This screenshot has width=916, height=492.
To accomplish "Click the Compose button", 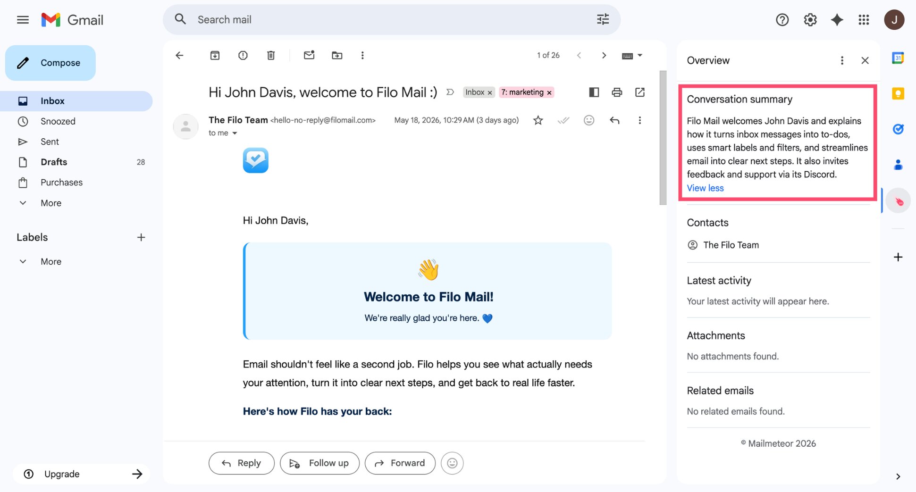I will click(50, 63).
